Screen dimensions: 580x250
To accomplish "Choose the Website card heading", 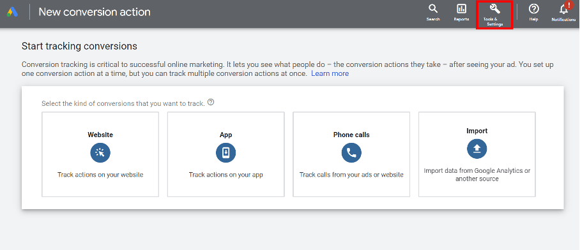I will coord(100,135).
